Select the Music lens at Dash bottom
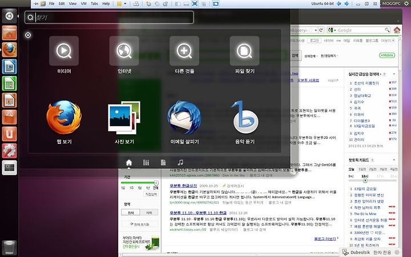Viewport: 411px width, 257px height. (180, 163)
